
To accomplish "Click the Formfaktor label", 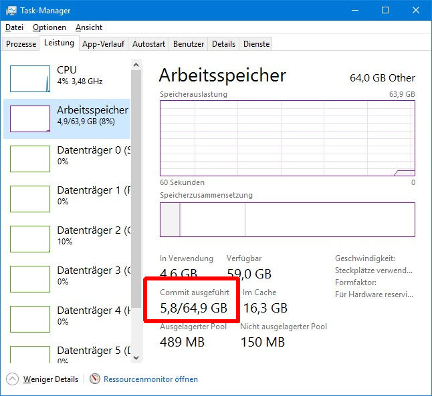I will [x=355, y=282].
